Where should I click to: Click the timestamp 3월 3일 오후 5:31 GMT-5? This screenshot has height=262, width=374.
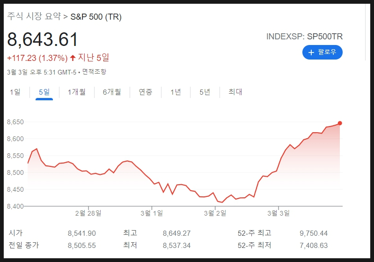point(42,72)
